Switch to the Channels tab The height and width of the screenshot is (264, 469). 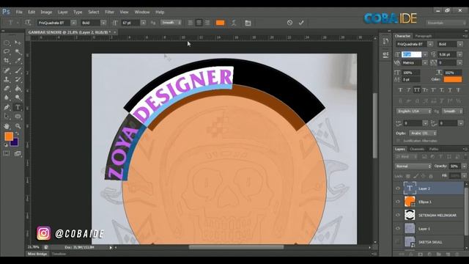[417, 149]
